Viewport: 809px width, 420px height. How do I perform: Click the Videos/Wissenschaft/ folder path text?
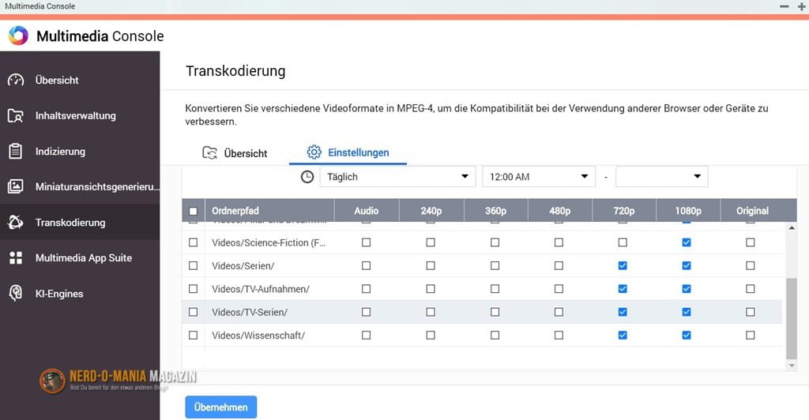258,335
